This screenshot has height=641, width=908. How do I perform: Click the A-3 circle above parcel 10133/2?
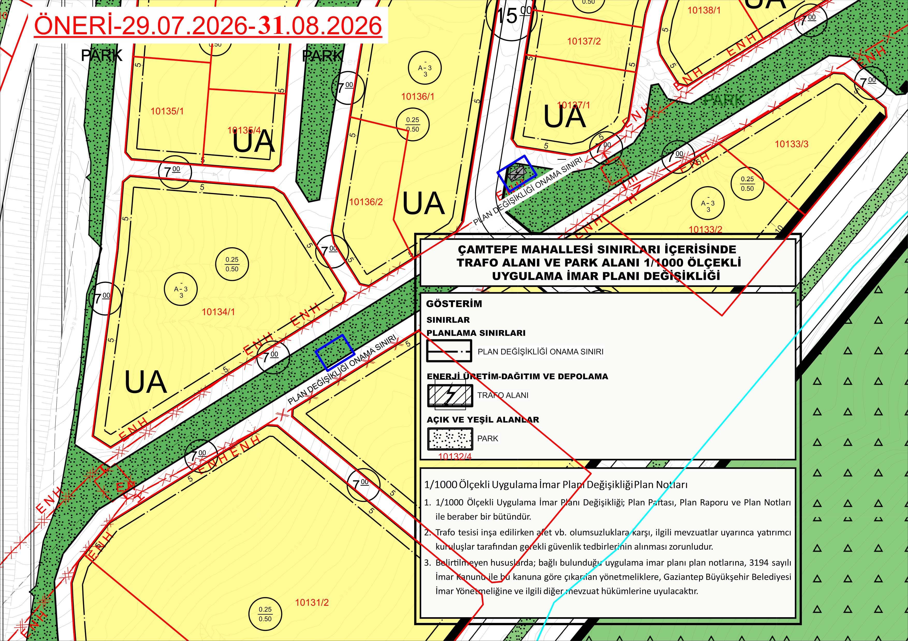708,203
